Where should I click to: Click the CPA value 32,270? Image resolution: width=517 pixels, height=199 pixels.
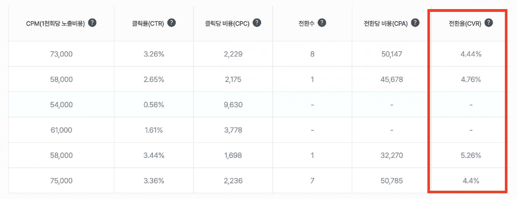click(392, 155)
